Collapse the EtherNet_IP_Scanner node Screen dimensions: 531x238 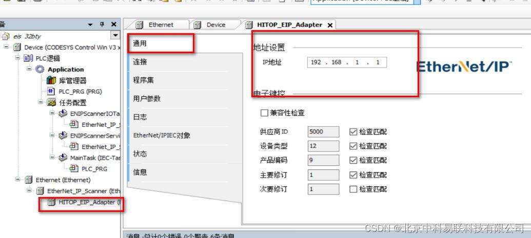29,190
